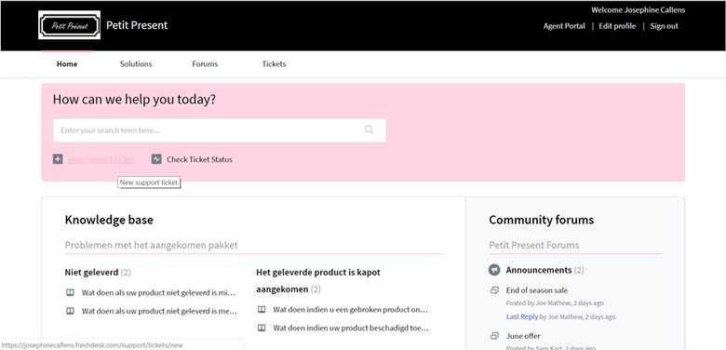The image size is (726, 350).
Task: Click the search magnifier icon
Action: (369, 129)
